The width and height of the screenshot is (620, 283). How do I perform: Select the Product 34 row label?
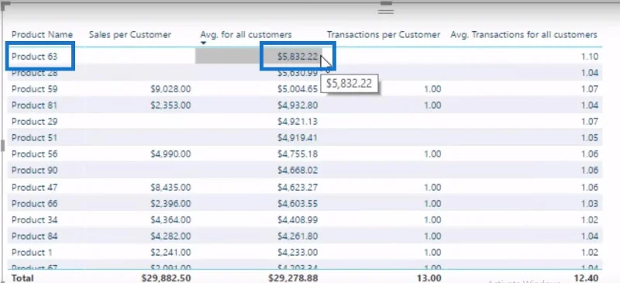(34, 219)
